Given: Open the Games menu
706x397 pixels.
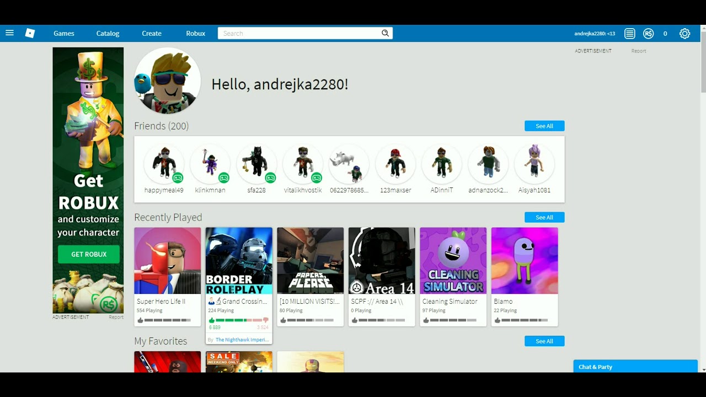Looking at the screenshot, I should [64, 33].
